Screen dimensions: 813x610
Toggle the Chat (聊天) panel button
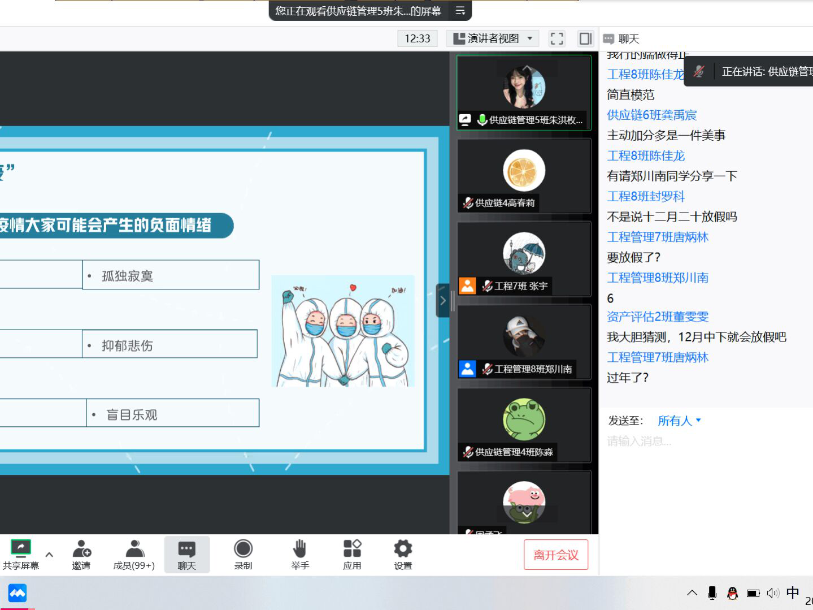point(187,554)
